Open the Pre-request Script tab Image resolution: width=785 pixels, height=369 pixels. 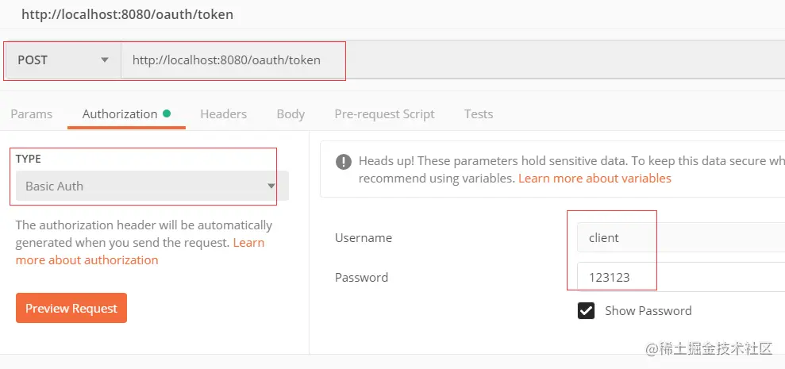384,114
